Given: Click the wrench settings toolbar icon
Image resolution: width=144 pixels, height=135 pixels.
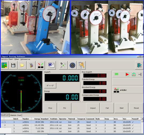Looking at the screenshot, I should click(x=82, y=65).
